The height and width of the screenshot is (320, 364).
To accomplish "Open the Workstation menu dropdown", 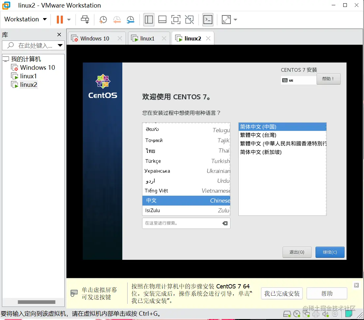I will tap(25, 19).
